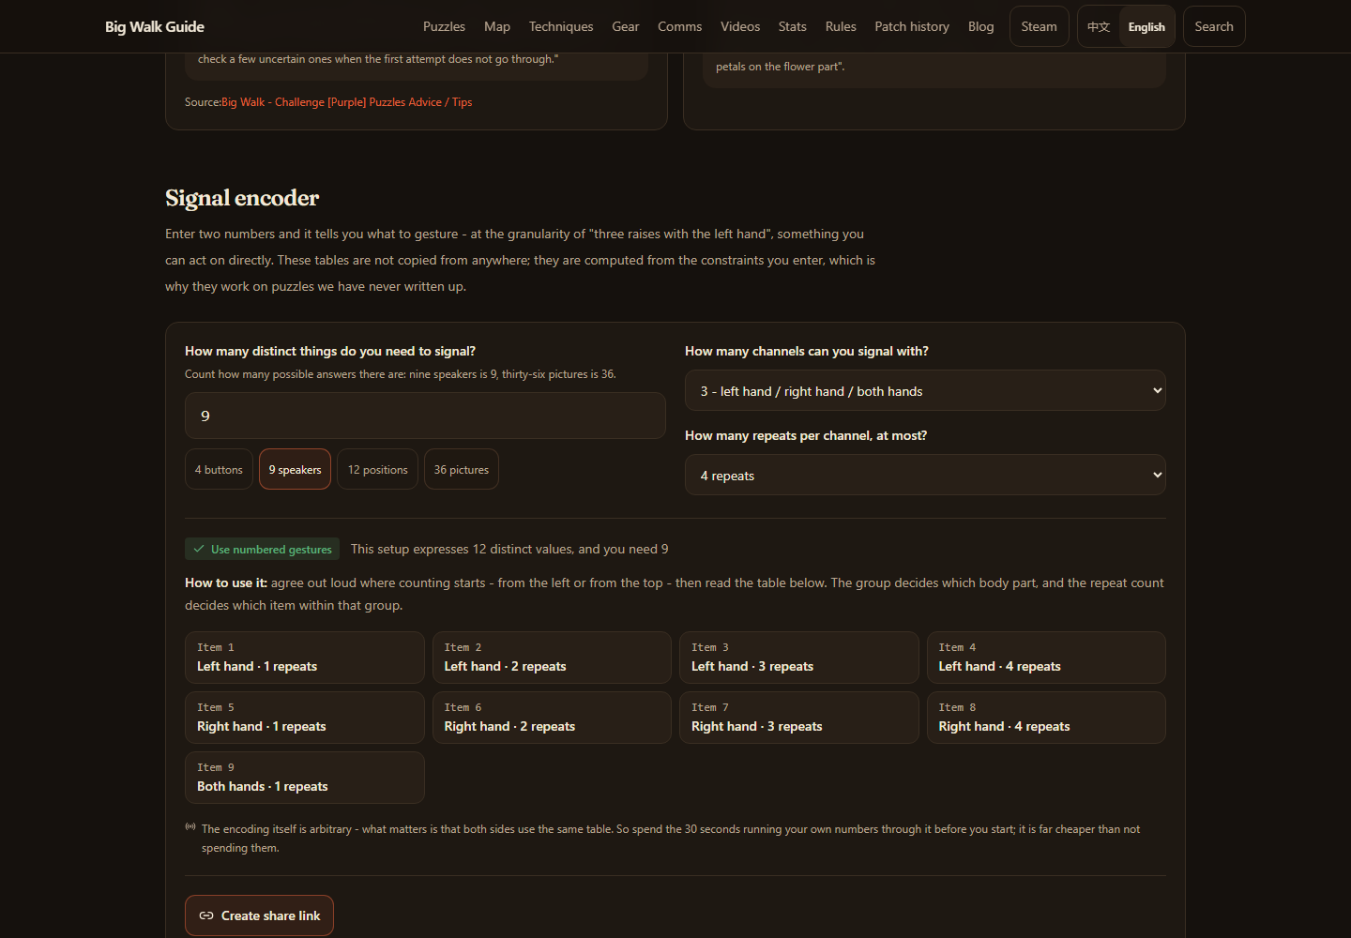1351x938 pixels.
Task: Open the Blog link
Action: tap(981, 26)
